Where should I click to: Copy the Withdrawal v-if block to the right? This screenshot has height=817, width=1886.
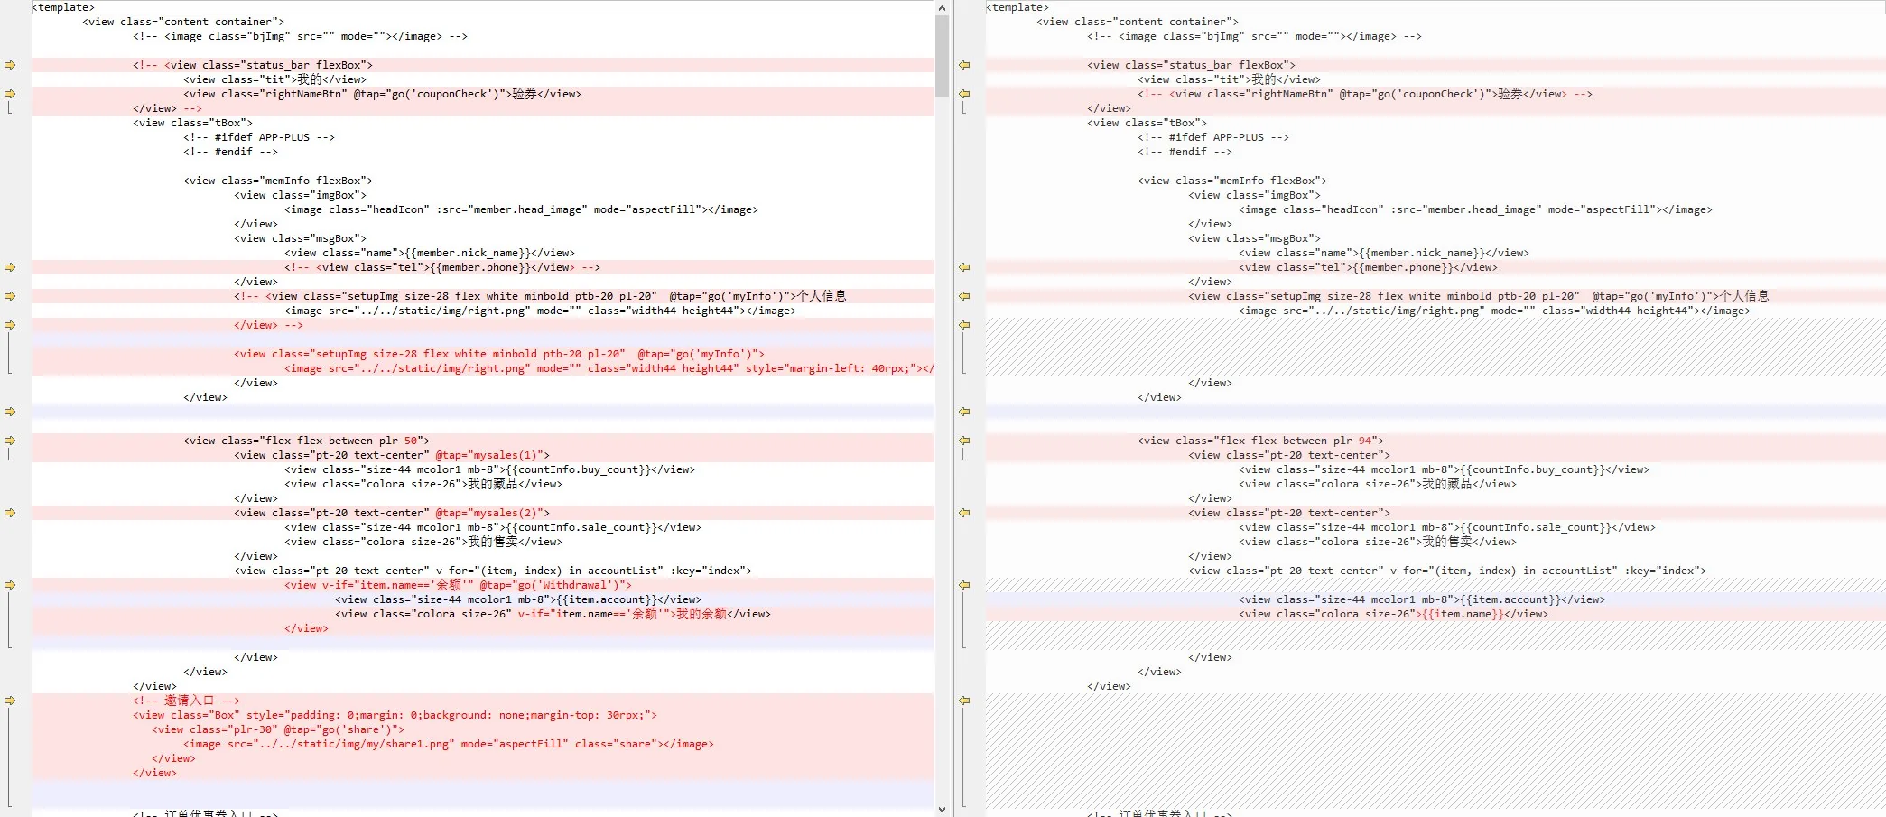coord(10,585)
